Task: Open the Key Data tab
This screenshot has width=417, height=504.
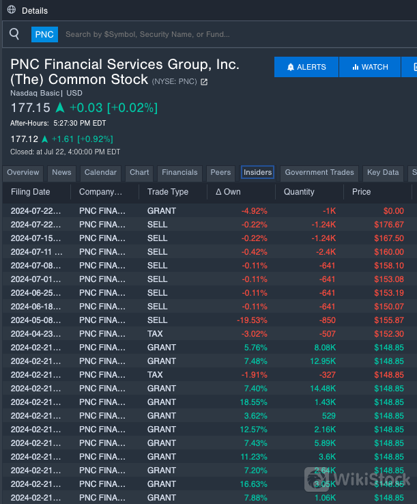Action: pos(383,173)
